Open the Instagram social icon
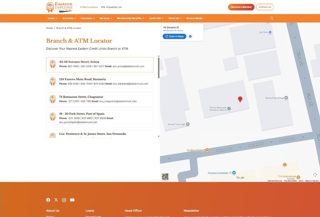The width and height of the screenshot is (320, 217). point(64,200)
